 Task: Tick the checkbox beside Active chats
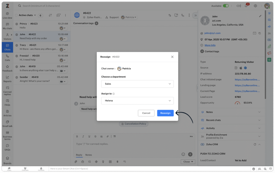tap(16, 15)
